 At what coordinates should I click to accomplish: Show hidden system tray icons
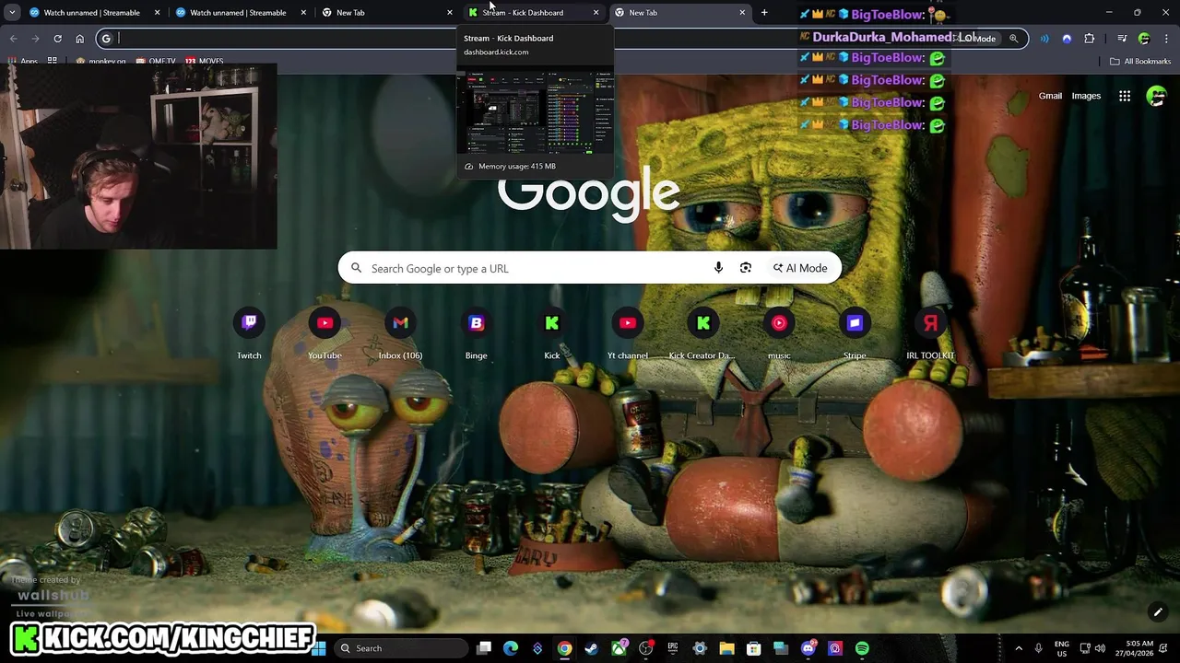click(x=1019, y=648)
